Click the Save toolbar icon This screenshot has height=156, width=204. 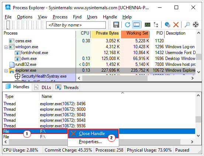[116, 25]
